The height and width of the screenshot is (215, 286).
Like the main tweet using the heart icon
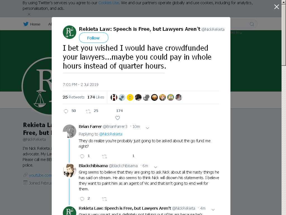coord(118,118)
